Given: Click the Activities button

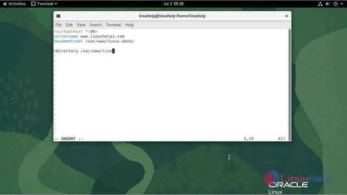Looking at the screenshot, I should point(15,4).
